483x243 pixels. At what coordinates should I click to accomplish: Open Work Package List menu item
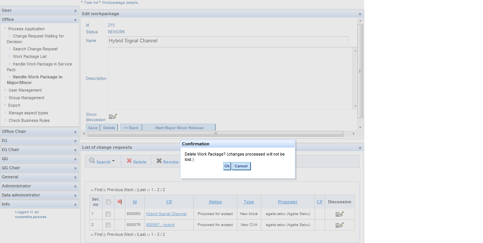point(30,56)
